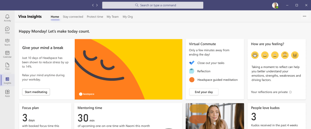Click the reflections privacy info icon
The height and width of the screenshot is (129, 311).
point(290,92)
